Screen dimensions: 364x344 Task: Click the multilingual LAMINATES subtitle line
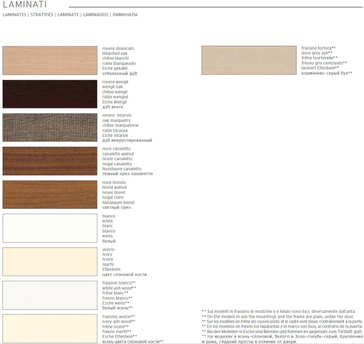[x=70, y=15]
